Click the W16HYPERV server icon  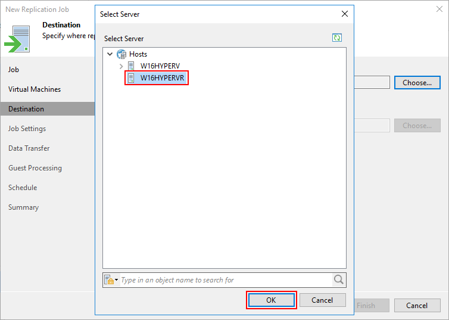[131, 66]
